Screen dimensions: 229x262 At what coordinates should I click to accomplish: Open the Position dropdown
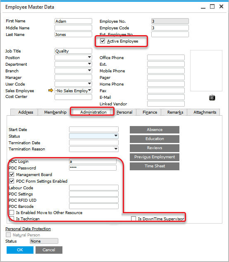(90, 57)
